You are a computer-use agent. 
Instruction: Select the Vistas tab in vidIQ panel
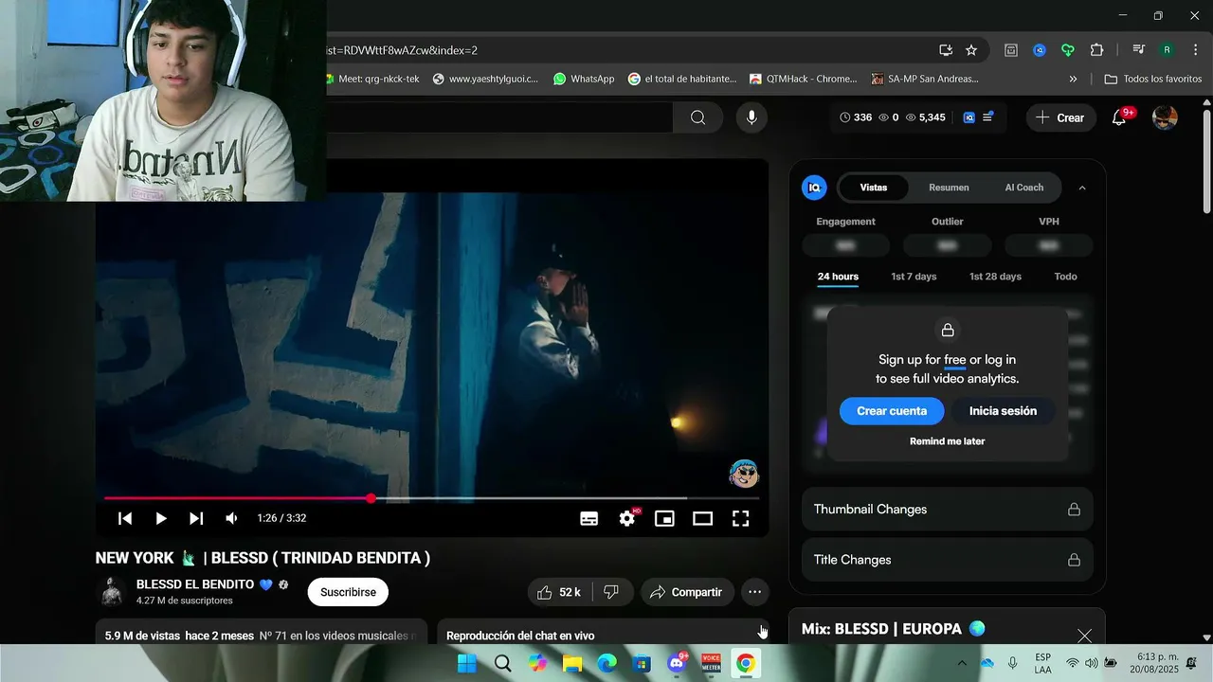tap(874, 188)
